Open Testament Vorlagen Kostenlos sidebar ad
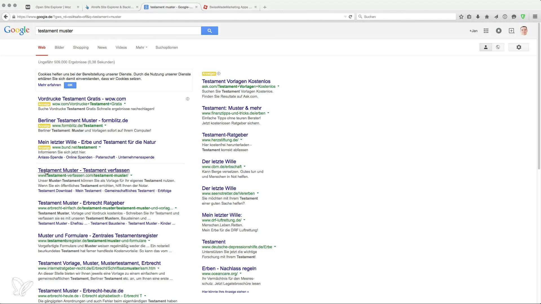The height and width of the screenshot is (304, 541). [x=236, y=81]
